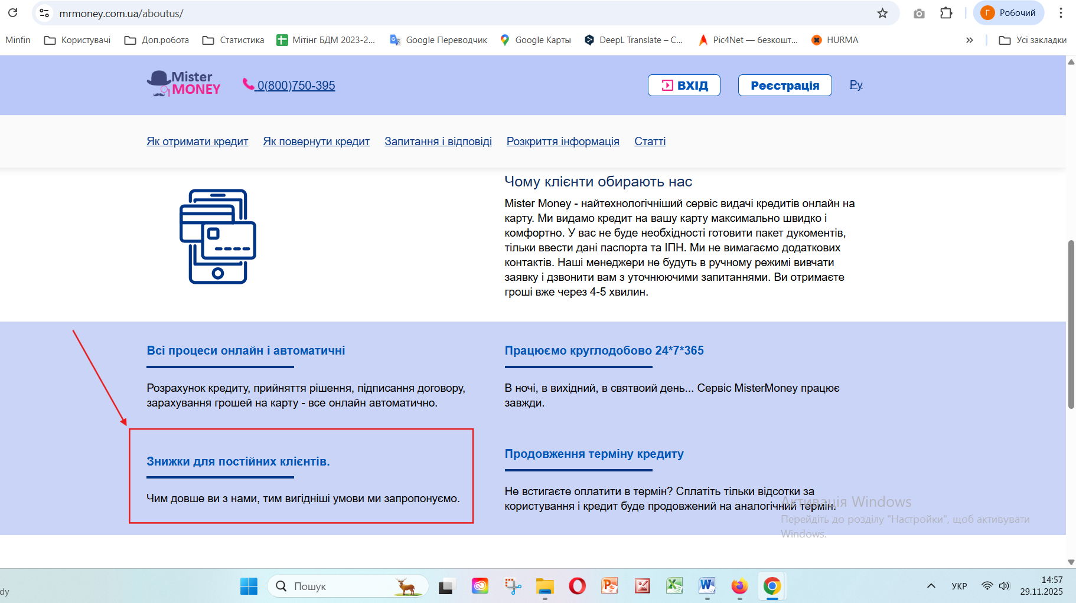
Task: Open Task View on the taskbar
Action: 446,586
